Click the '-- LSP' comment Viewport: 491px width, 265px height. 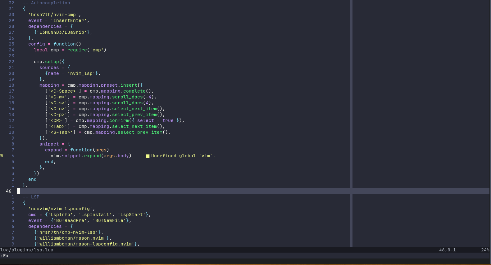point(31,197)
